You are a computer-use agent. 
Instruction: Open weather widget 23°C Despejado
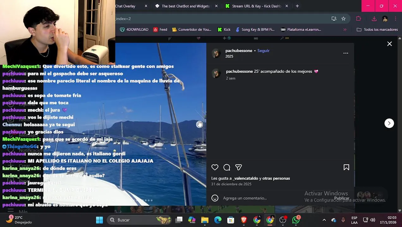(x=20, y=220)
